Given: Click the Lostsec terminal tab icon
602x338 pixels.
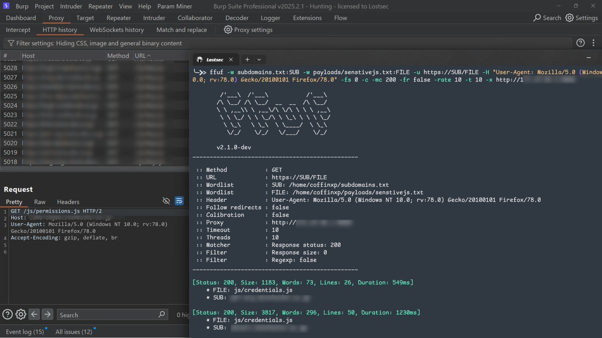Looking at the screenshot, I should 200,59.
